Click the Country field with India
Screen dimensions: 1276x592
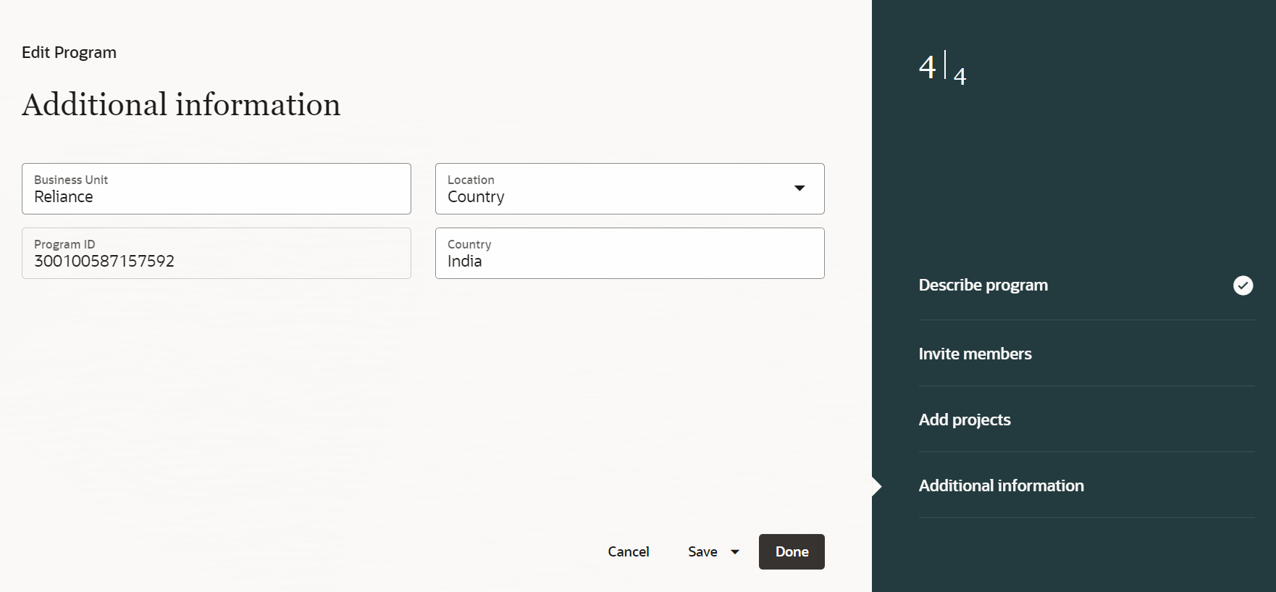pyautogui.click(x=629, y=253)
